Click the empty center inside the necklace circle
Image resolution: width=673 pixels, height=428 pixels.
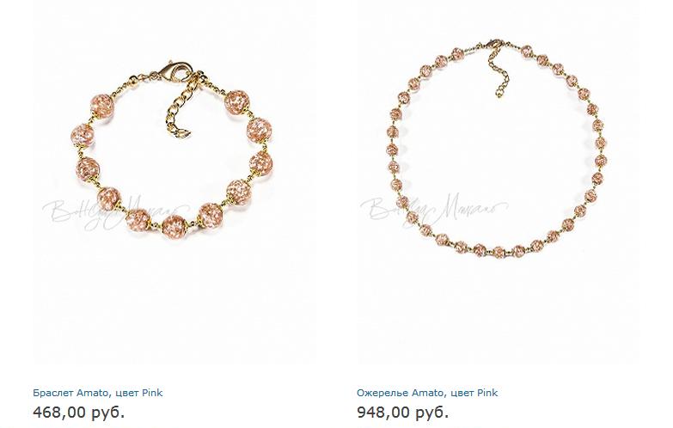point(498,150)
